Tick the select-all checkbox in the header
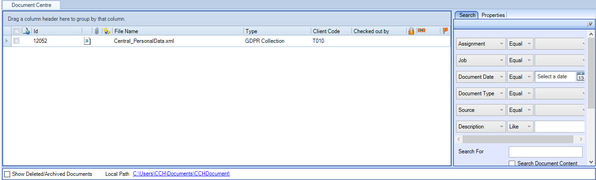 coord(17,31)
